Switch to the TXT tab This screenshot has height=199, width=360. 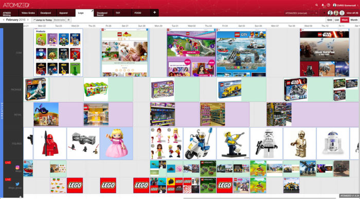click(122, 13)
